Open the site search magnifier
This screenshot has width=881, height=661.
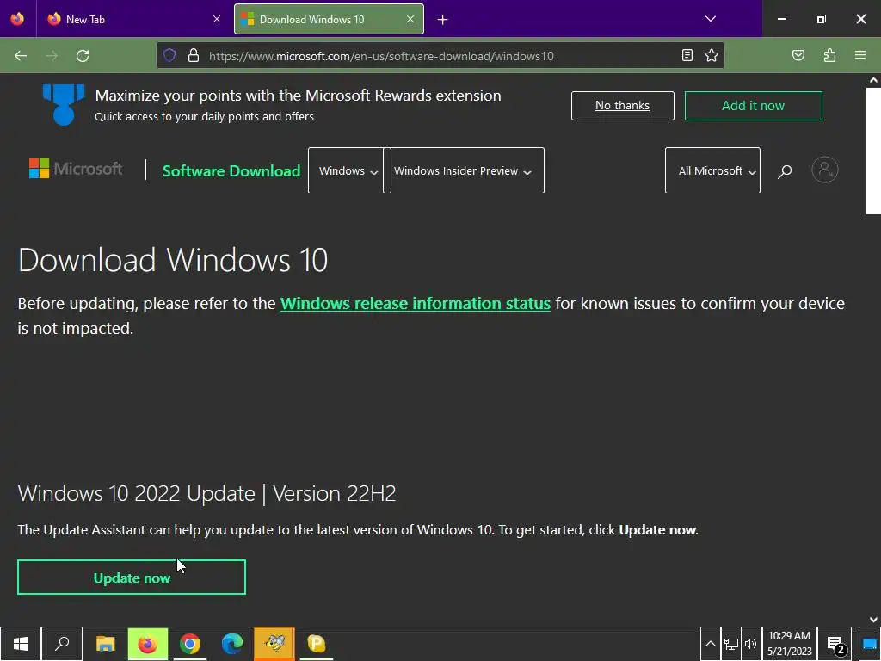tap(785, 171)
